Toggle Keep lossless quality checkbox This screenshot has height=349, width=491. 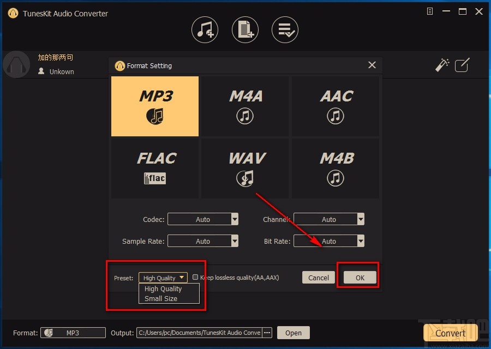pos(195,277)
